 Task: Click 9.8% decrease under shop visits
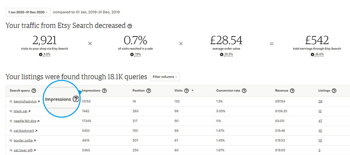pos(47,55)
